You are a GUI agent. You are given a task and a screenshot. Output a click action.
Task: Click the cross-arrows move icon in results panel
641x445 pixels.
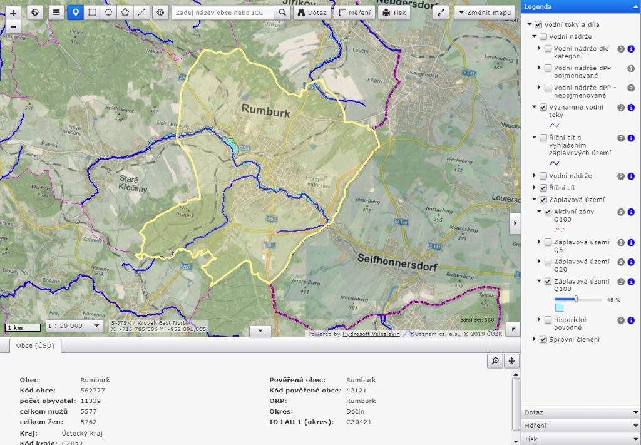click(511, 361)
